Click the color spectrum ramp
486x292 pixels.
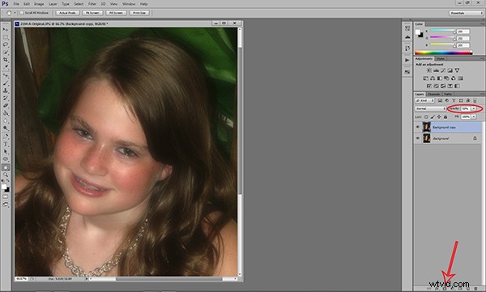click(x=443, y=53)
